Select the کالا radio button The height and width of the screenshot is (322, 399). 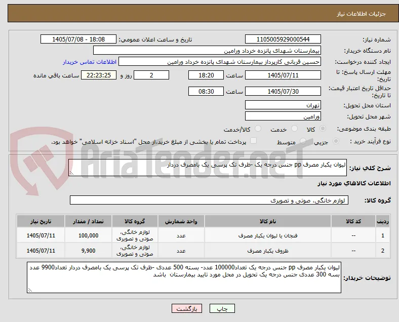pos(323,129)
